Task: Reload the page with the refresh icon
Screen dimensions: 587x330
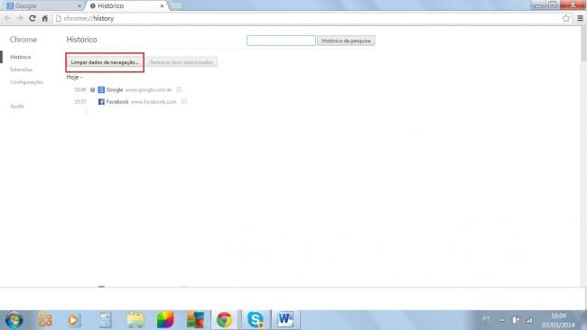Action: pyautogui.click(x=33, y=18)
